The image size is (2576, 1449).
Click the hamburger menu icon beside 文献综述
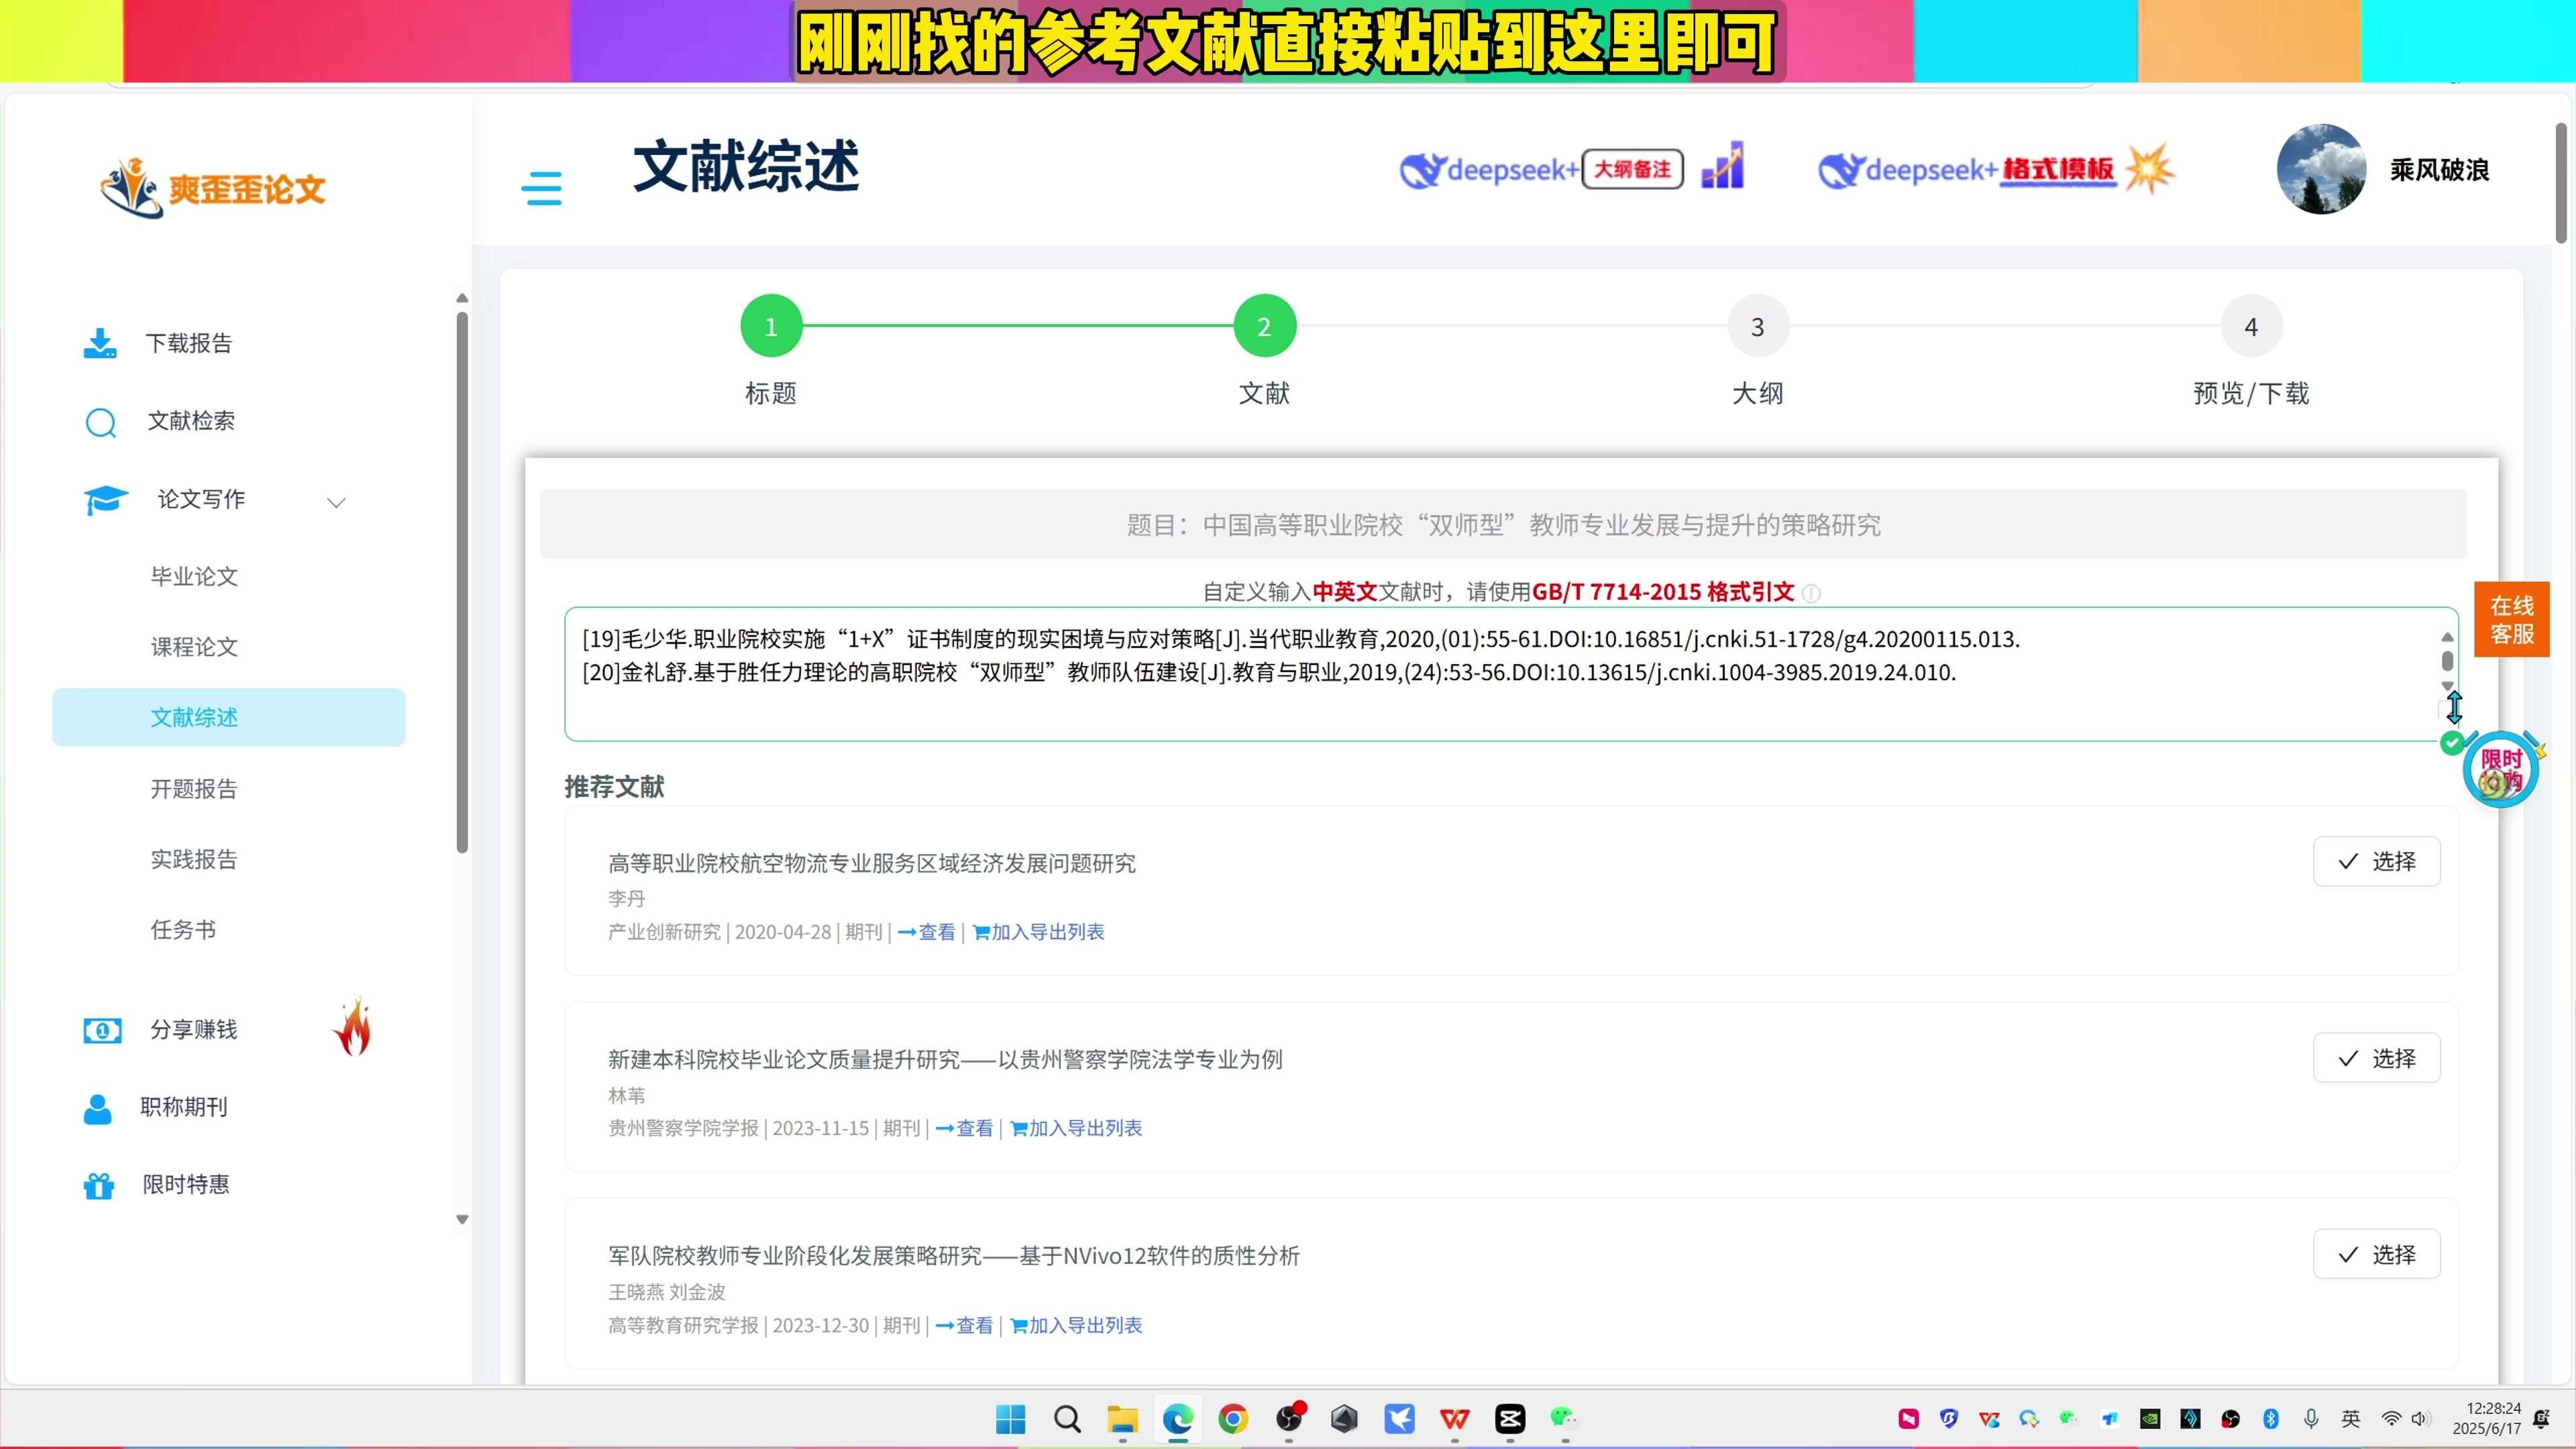coord(541,188)
